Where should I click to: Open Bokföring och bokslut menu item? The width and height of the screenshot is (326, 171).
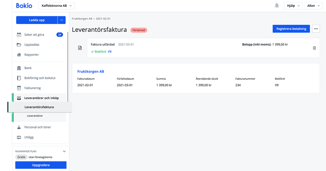coord(41,78)
